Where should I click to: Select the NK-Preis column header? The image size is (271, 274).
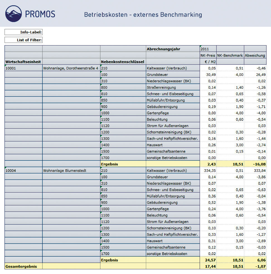click(208, 55)
